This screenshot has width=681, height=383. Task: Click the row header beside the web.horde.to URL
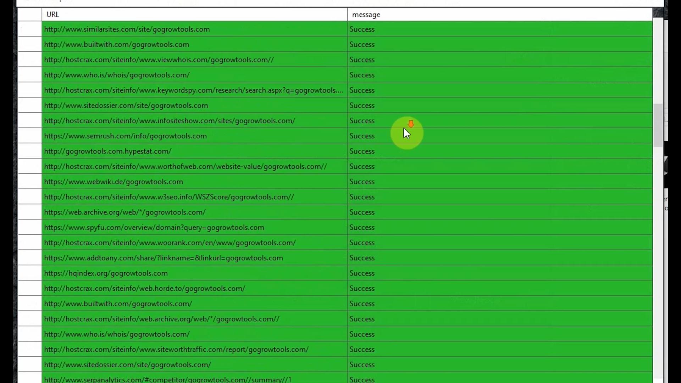pyautogui.click(x=30, y=289)
